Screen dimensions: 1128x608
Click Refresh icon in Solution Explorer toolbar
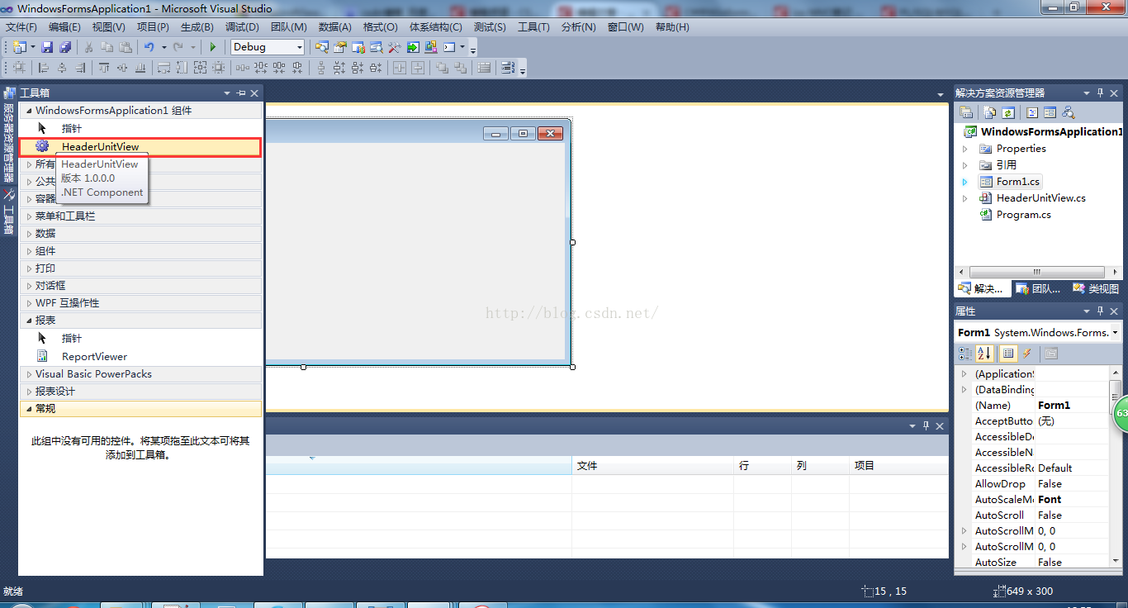pyautogui.click(x=1008, y=112)
